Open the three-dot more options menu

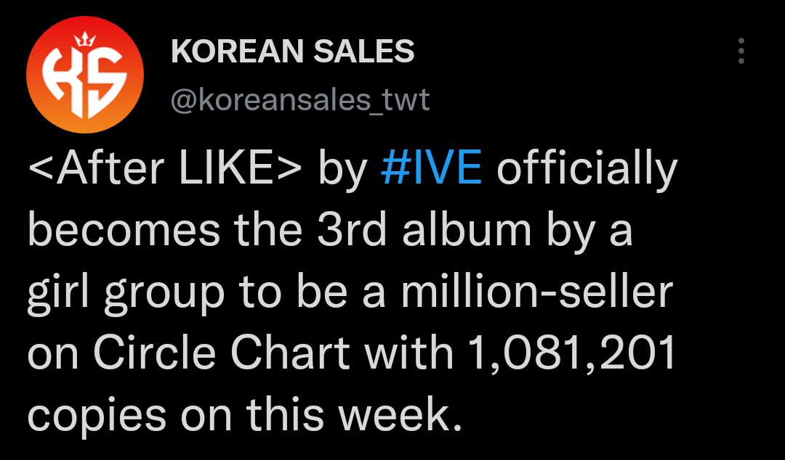pyautogui.click(x=741, y=51)
